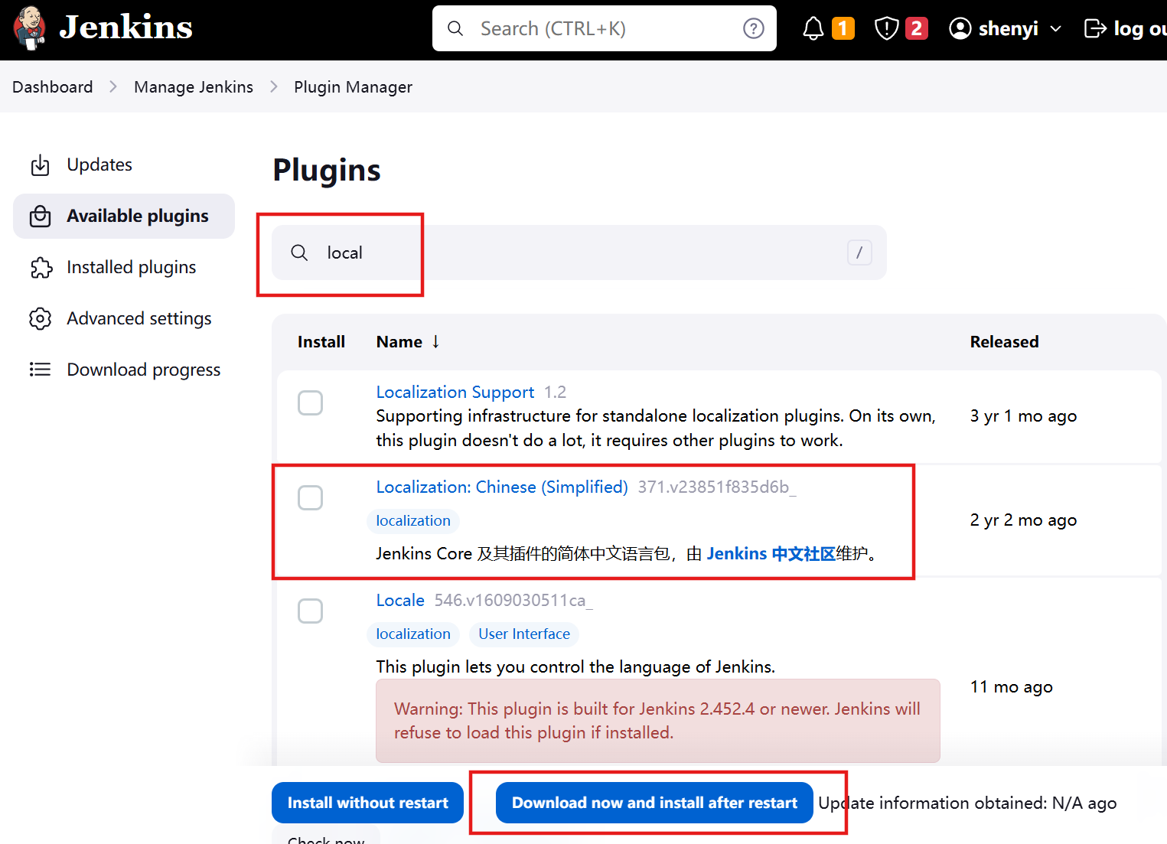Click the Updates download icon
The image size is (1167, 844).
click(40, 165)
